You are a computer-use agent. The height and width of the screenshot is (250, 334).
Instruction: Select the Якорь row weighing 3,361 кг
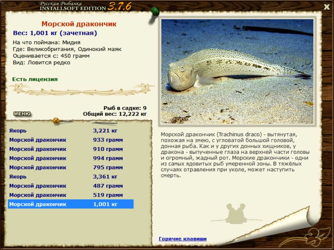pos(71,176)
